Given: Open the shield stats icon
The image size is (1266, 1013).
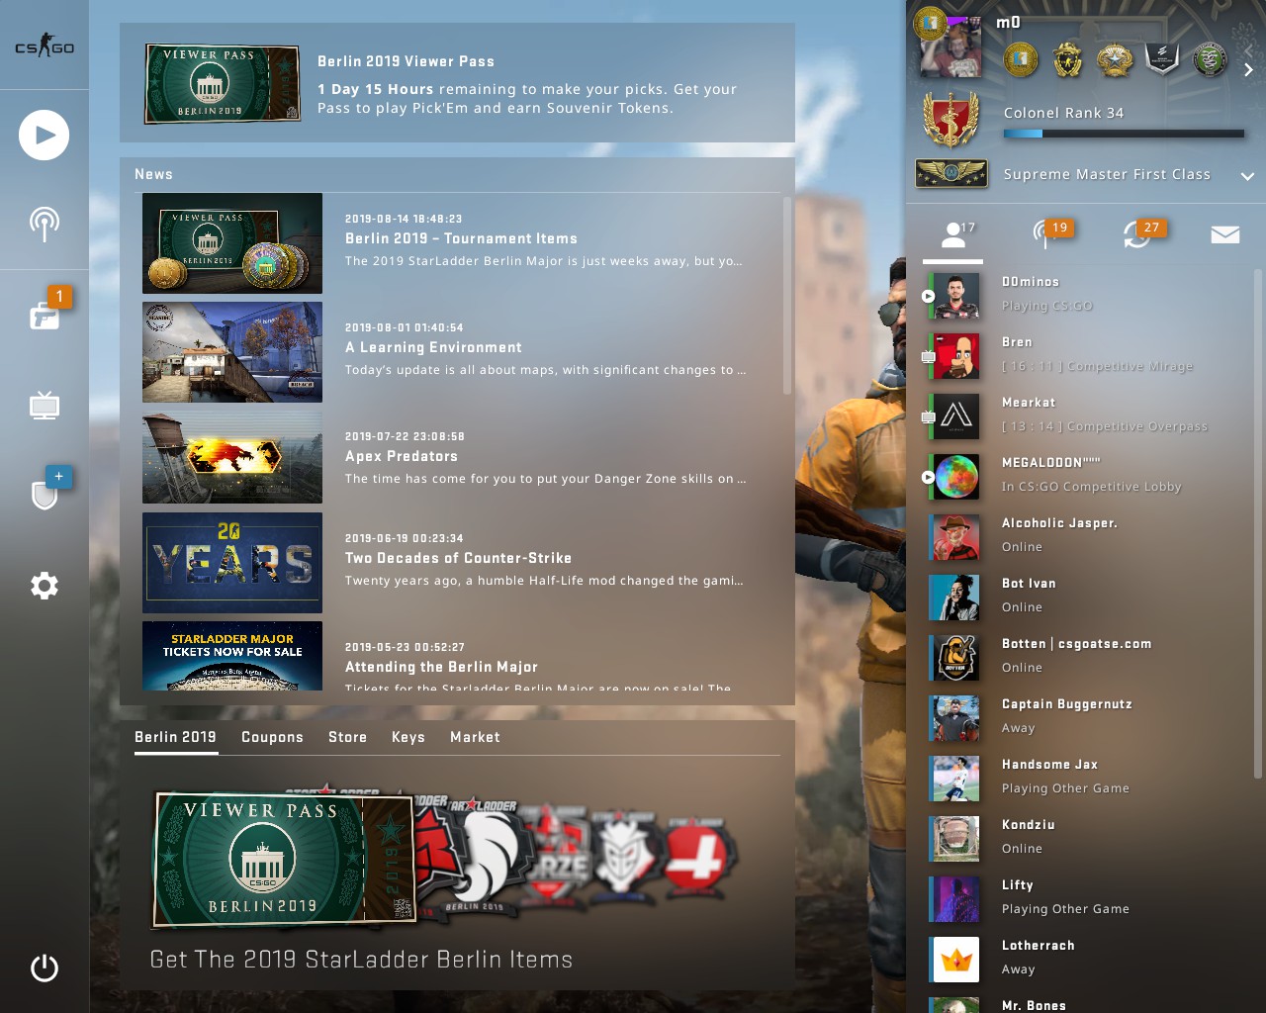Looking at the screenshot, I should point(45,495).
